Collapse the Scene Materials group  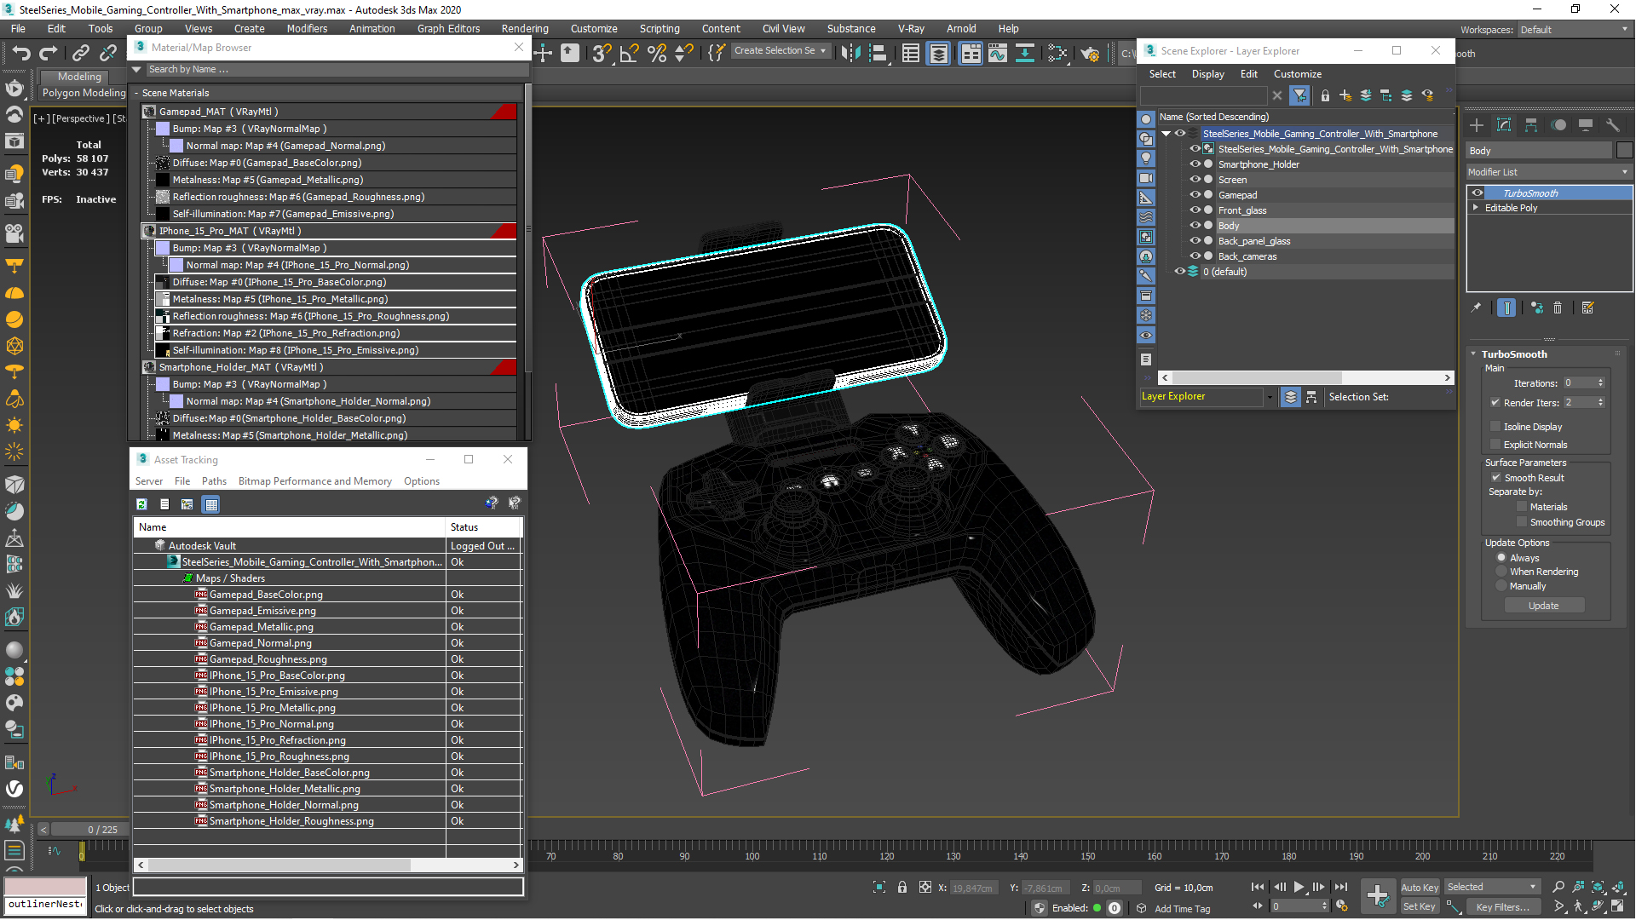coord(136,93)
